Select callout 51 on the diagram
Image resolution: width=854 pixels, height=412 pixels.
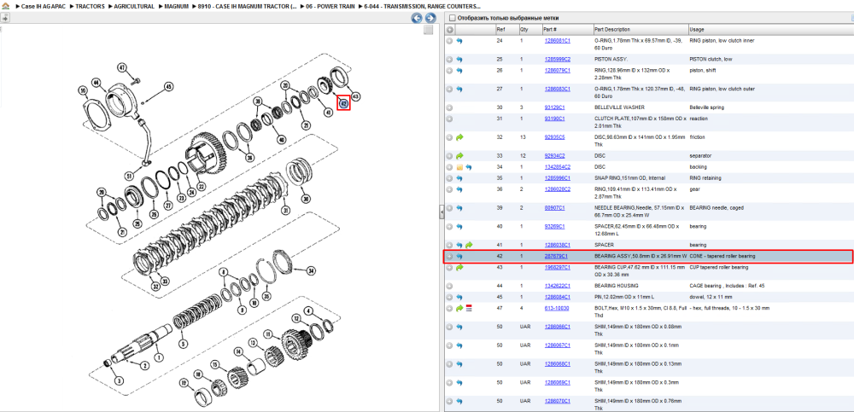coord(129,176)
